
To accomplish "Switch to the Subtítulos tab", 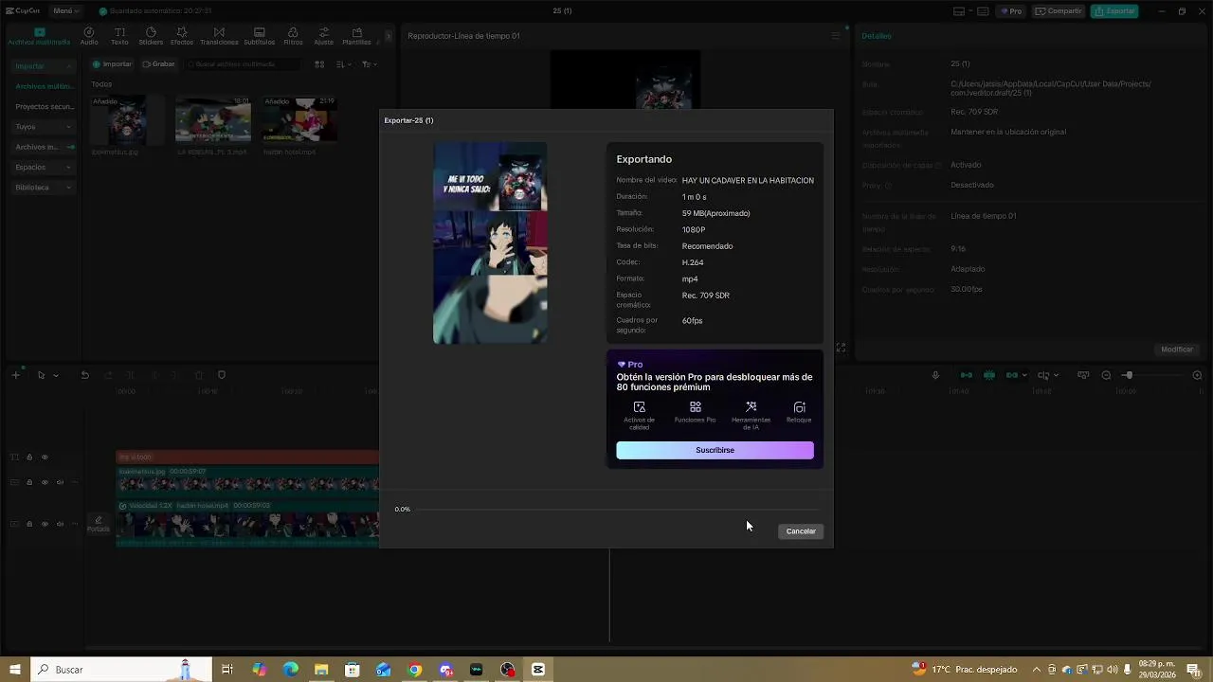I will 260,36.
